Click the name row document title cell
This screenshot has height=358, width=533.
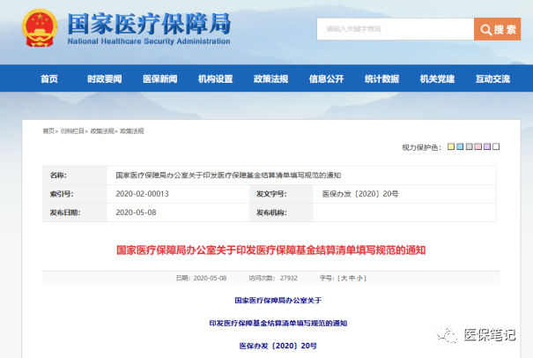301,175
